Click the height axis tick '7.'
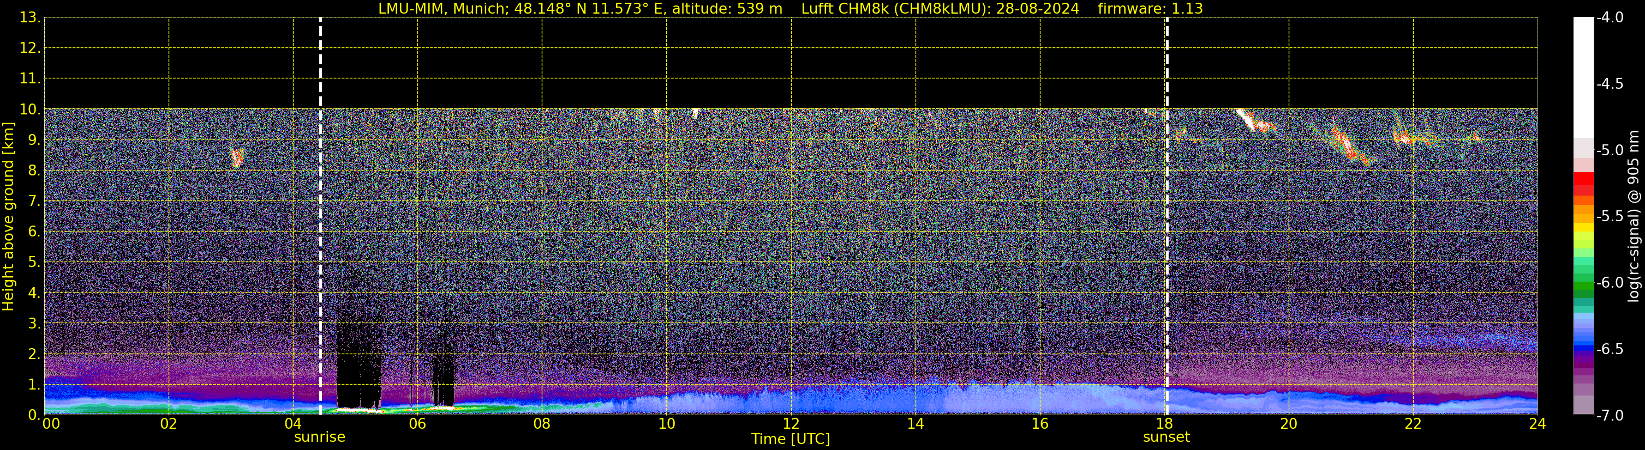This screenshot has width=1645, height=450. [x=34, y=202]
